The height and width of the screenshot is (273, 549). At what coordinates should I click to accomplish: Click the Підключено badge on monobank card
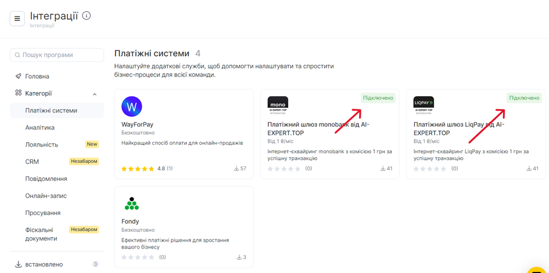pyautogui.click(x=378, y=98)
